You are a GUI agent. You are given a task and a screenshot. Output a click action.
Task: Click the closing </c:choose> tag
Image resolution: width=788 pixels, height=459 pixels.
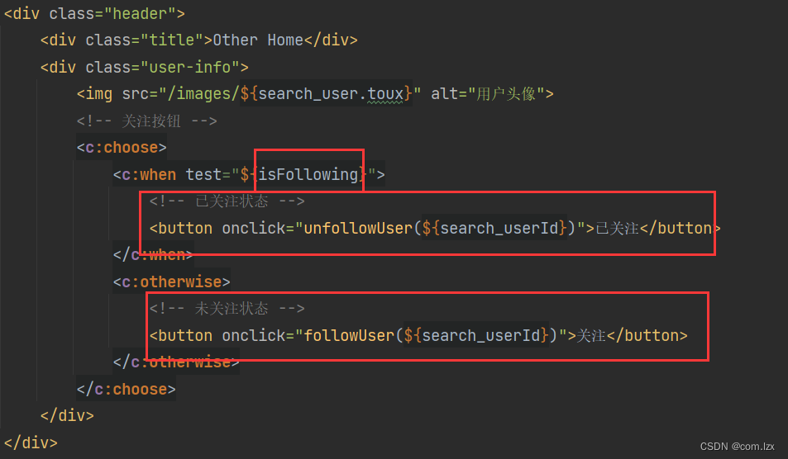coord(127,390)
